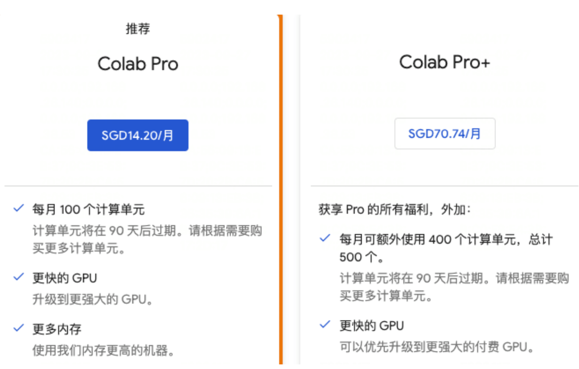Click the 更快的 GPU heading under Colab Pro+
This screenshot has width=579, height=369.
click(x=371, y=326)
